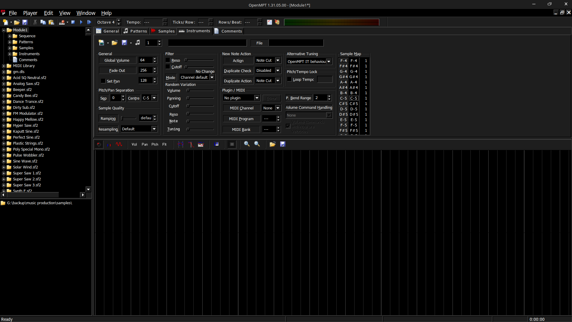The width and height of the screenshot is (572, 322).
Task: Zoom in the envelope view
Action: [x=247, y=144]
